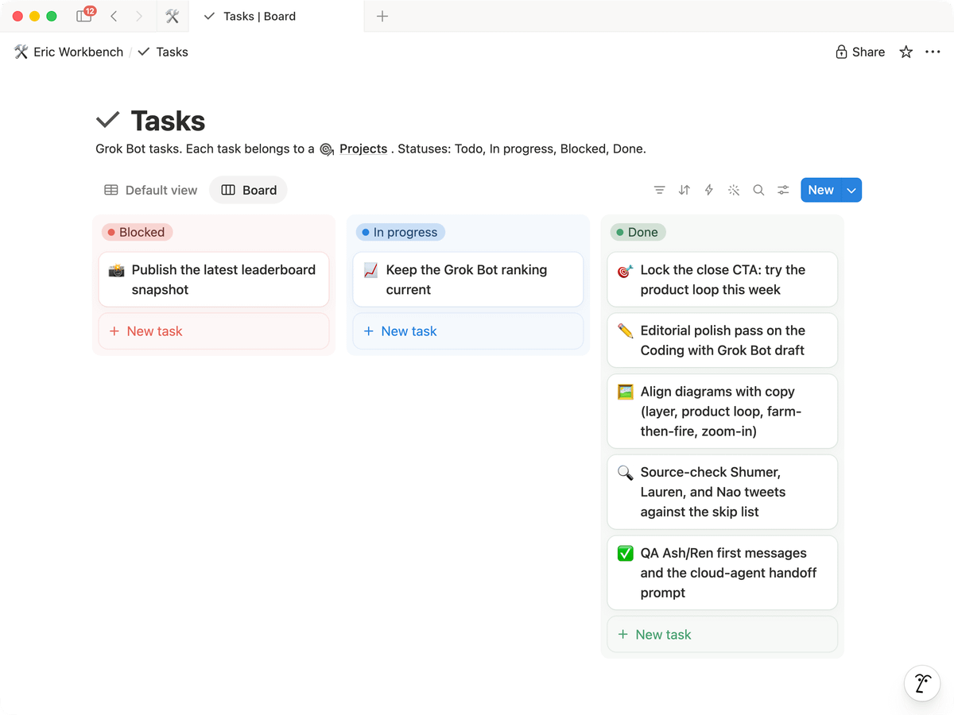
Task: Open Eric Workbench breadcrumb
Action: pyautogui.click(x=69, y=52)
